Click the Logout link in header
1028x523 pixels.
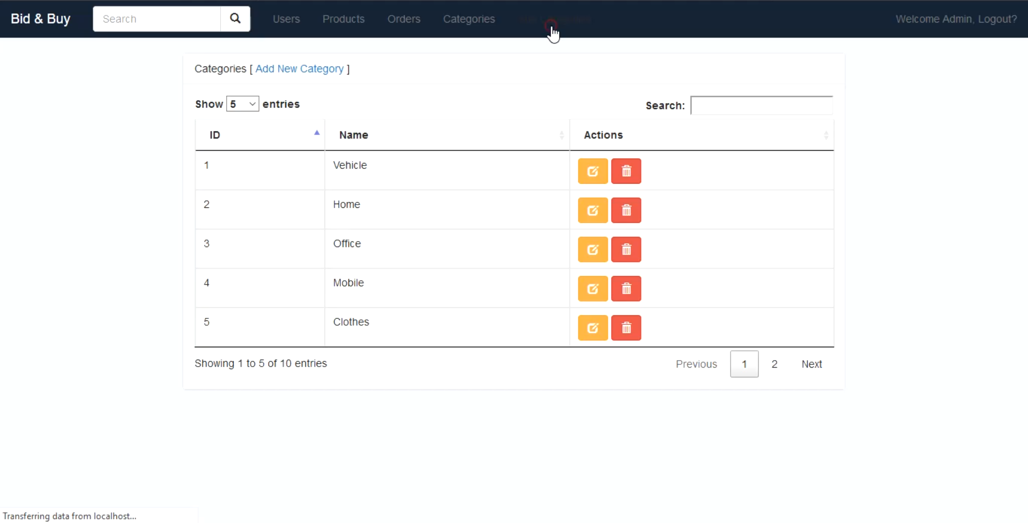pos(996,19)
